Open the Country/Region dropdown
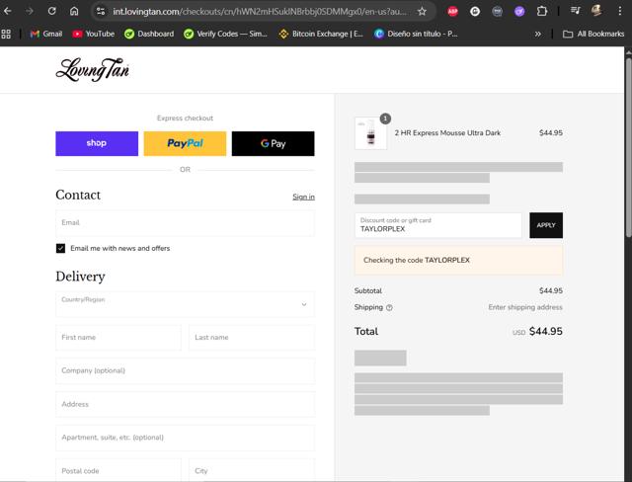 click(185, 304)
